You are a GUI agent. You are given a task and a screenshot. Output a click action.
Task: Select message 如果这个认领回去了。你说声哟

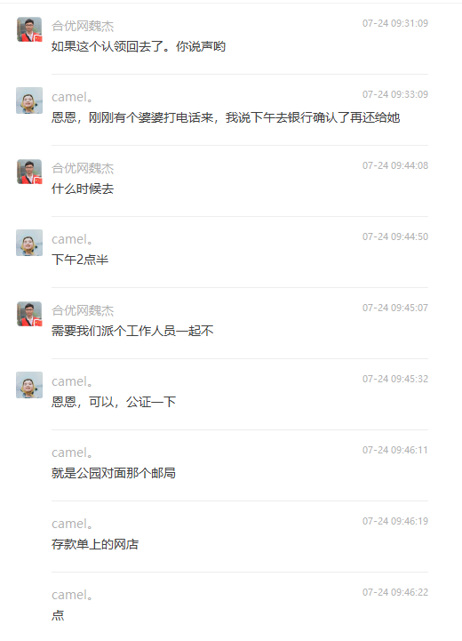pyautogui.click(x=138, y=46)
